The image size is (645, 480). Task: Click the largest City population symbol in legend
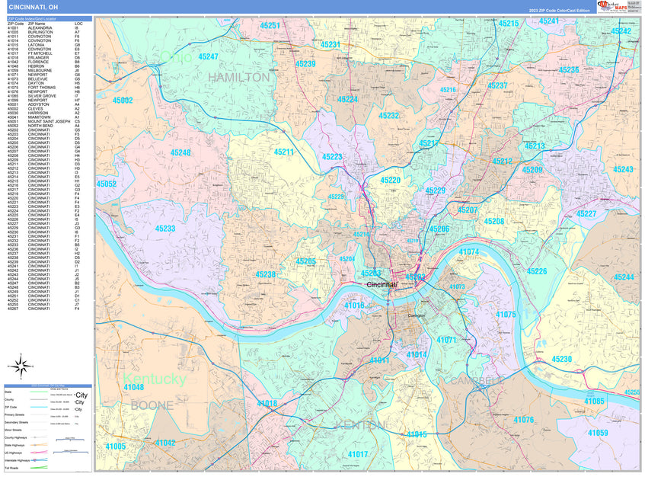[81, 395]
